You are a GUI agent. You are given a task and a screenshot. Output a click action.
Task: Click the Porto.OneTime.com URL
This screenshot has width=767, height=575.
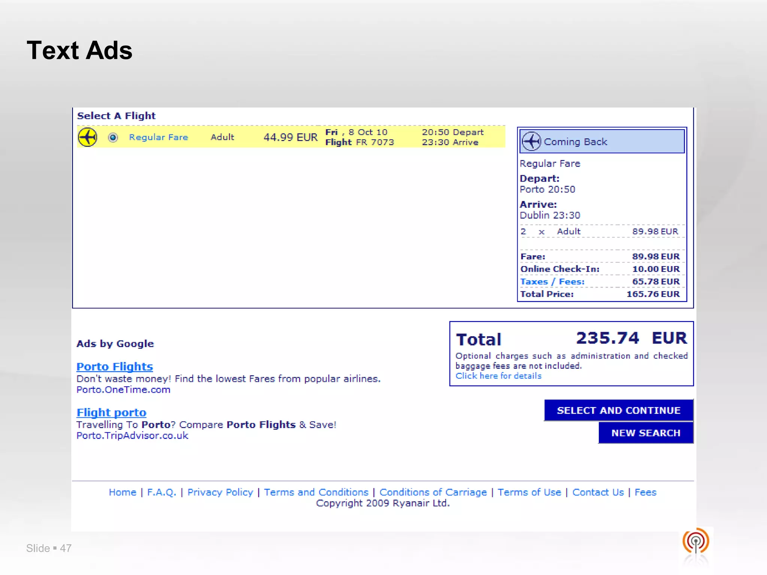(123, 390)
